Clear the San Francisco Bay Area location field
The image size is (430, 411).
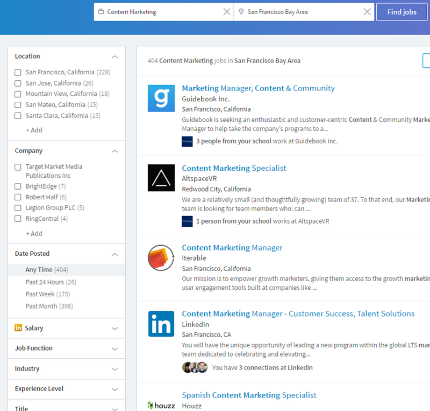tap(367, 12)
